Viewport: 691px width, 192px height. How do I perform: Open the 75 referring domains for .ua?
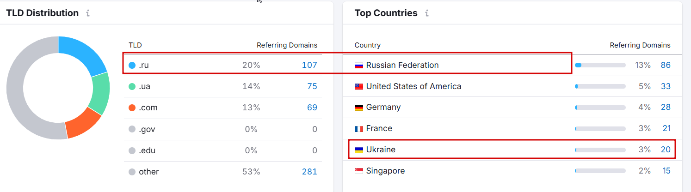tap(312, 86)
